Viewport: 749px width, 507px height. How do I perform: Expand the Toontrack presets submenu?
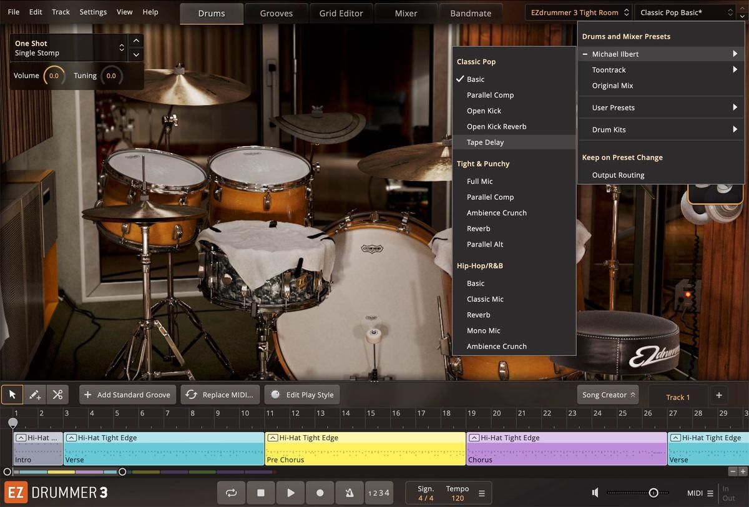pos(663,70)
